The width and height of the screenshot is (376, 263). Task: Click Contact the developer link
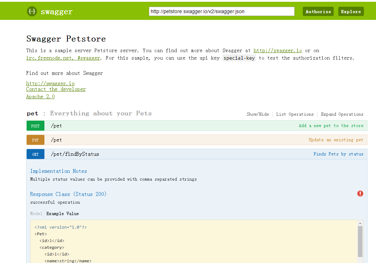click(56, 89)
